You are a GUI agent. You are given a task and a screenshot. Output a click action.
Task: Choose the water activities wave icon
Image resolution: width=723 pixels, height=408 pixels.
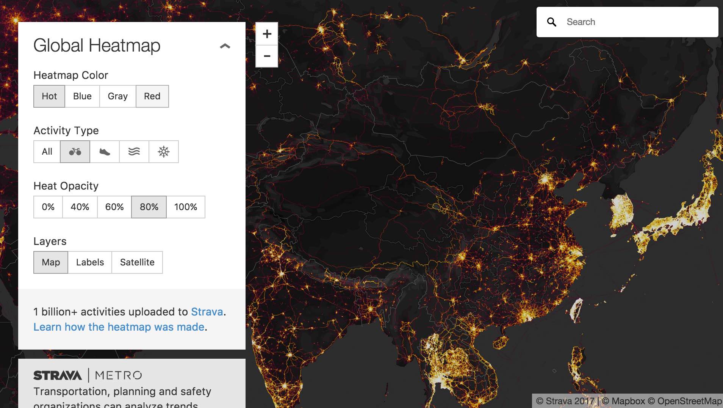point(134,152)
